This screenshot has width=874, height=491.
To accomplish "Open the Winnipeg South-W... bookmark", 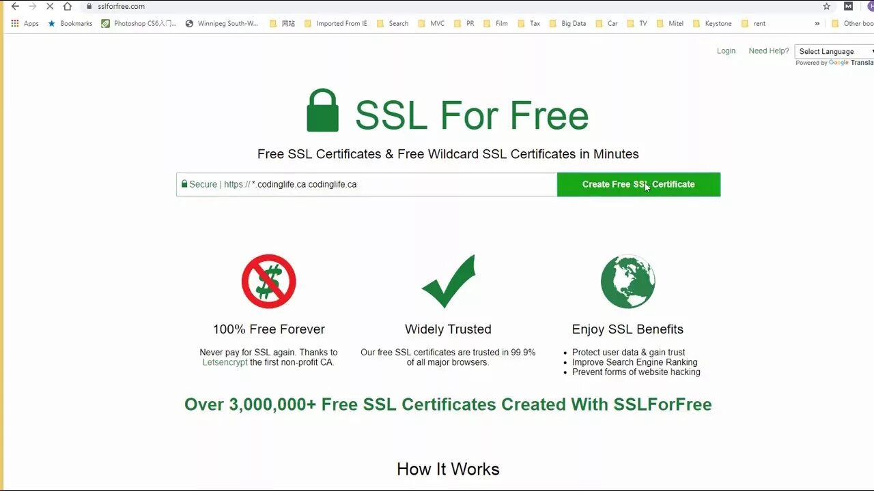I will click(x=222, y=23).
